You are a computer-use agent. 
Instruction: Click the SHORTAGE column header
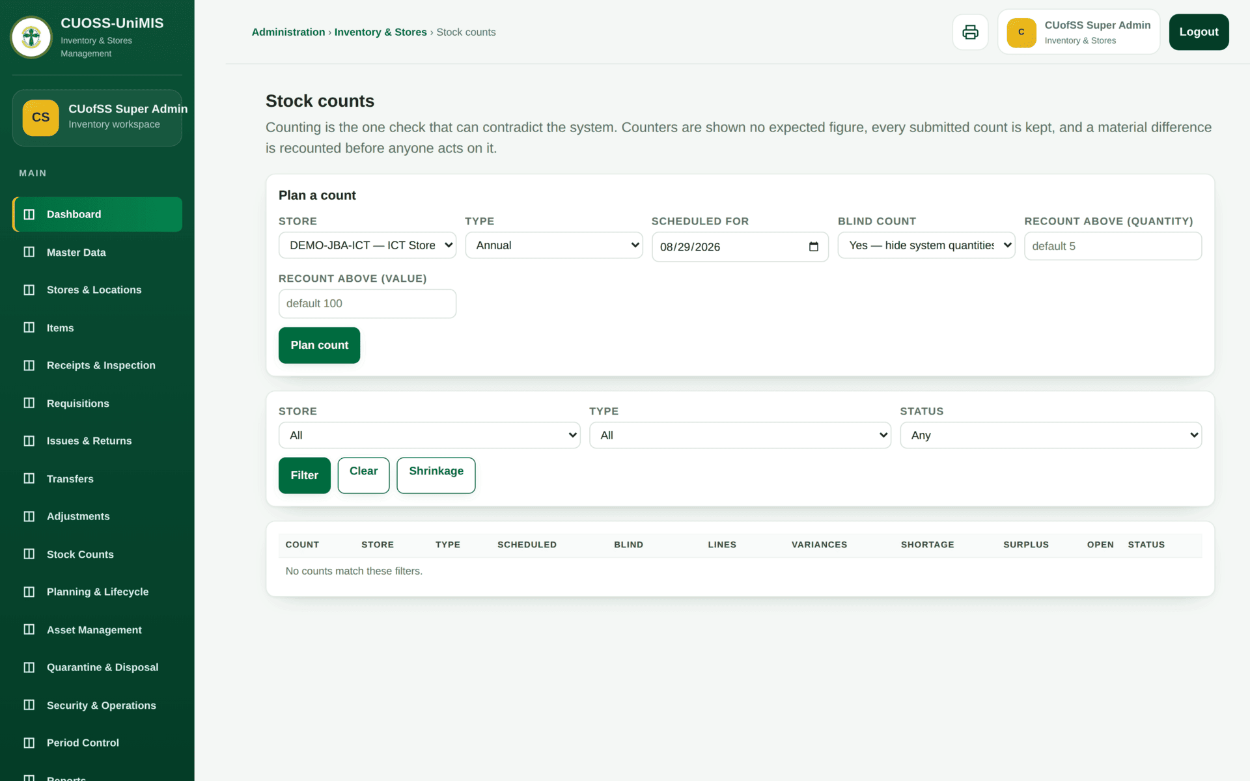click(927, 545)
